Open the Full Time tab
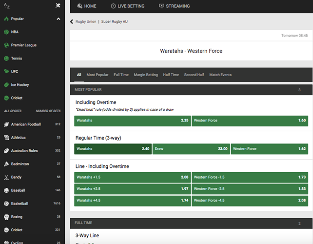The height and width of the screenshot is (244, 313). pos(121,75)
